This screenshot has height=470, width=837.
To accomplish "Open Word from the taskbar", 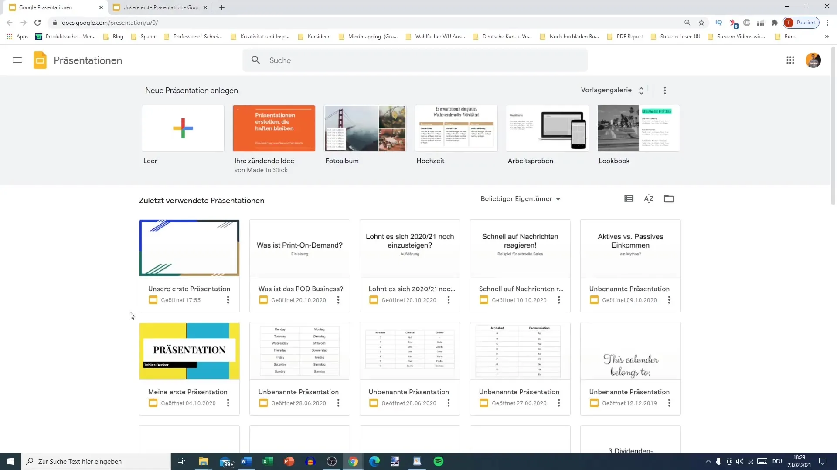I will click(246, 461).
